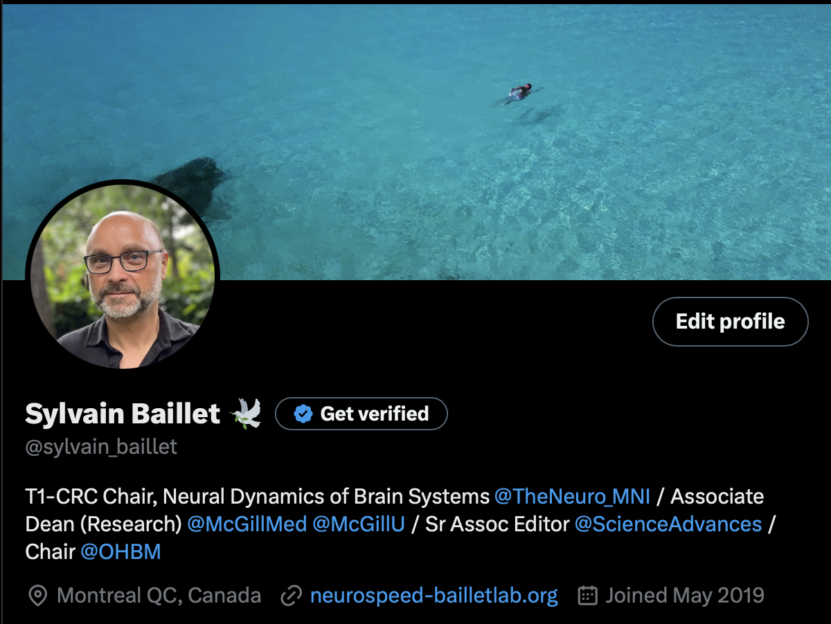Open the @TheNeuro_MNI mention link
This screenshot has width=831, height=624.
click(x=573, y=497)
